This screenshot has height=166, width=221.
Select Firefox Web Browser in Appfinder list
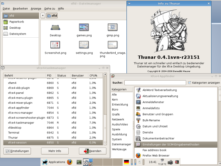(x=176, y=156)
